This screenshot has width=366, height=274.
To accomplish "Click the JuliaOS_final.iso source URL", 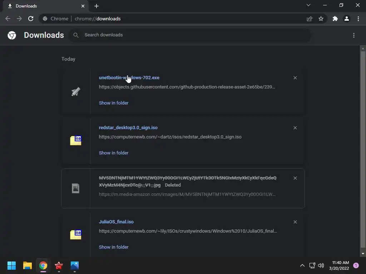I will pyautogui.click(x=188, y=231).
